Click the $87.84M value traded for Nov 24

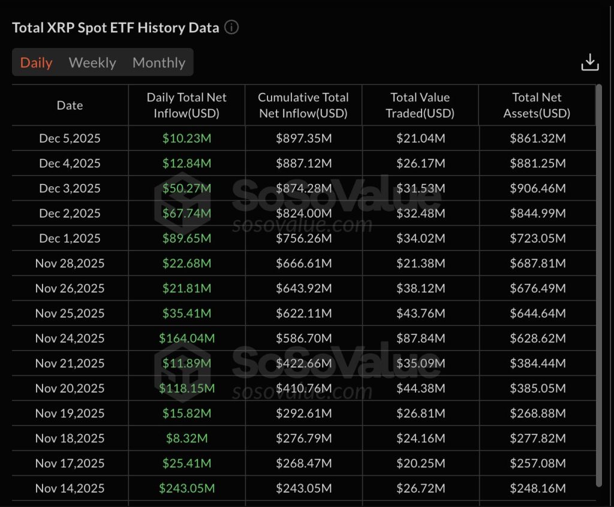click(x=420, y=338)
